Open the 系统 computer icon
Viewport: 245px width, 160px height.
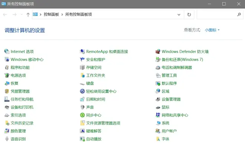click(x=158, y=123)
